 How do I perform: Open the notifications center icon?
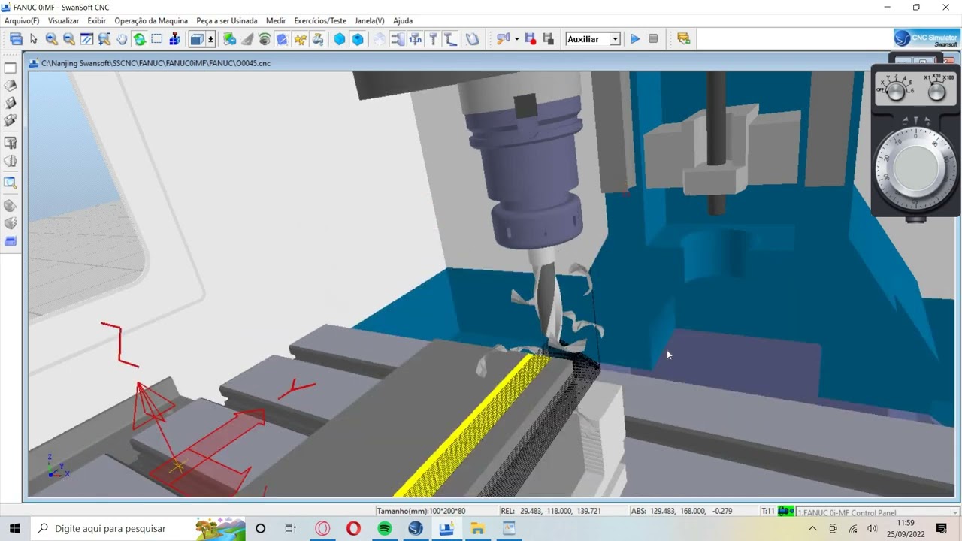[942, 529]
